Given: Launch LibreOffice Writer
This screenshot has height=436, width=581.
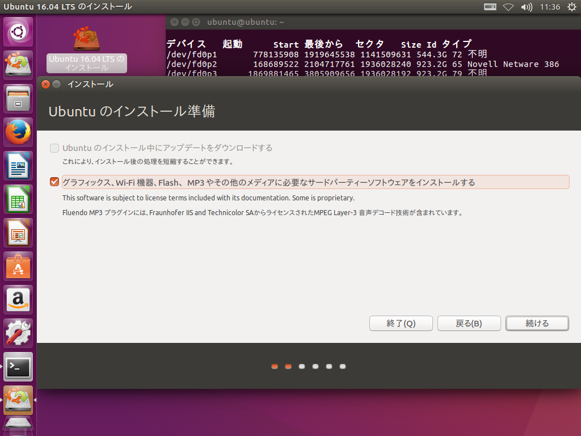Looking at the screenshot, I should pos(18,166).
